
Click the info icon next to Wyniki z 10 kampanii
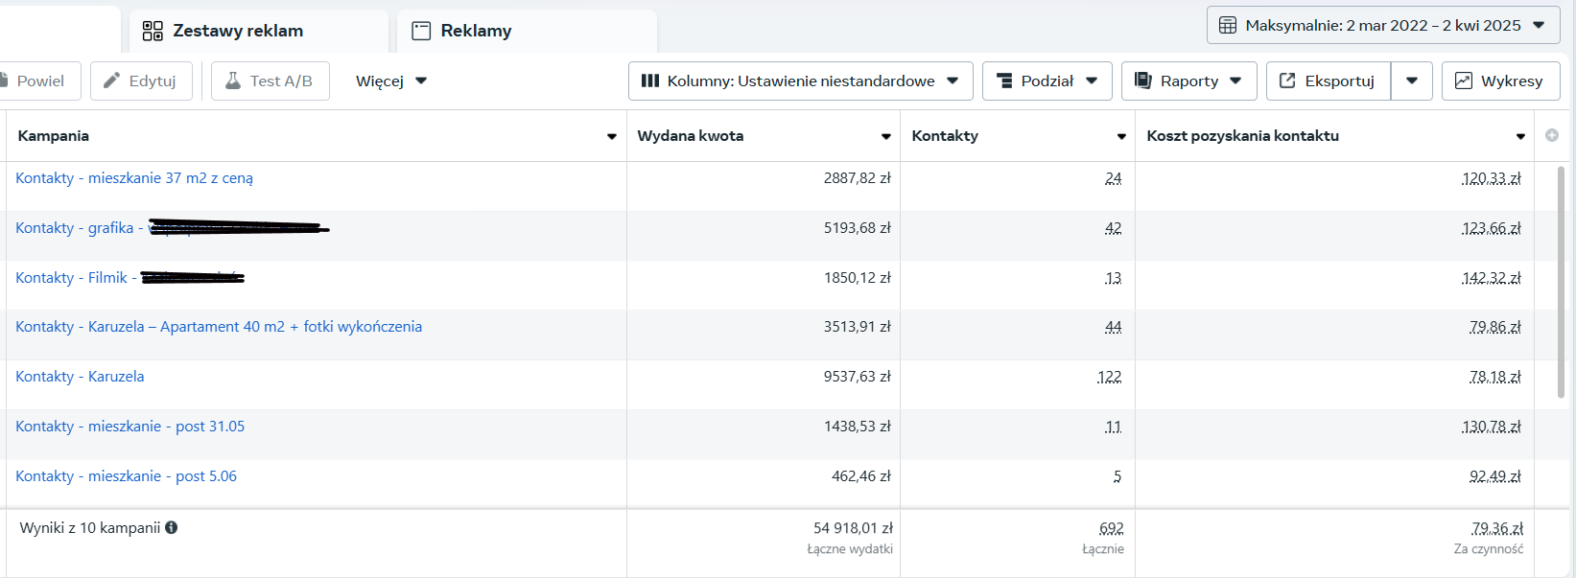(x=172, y=527)
